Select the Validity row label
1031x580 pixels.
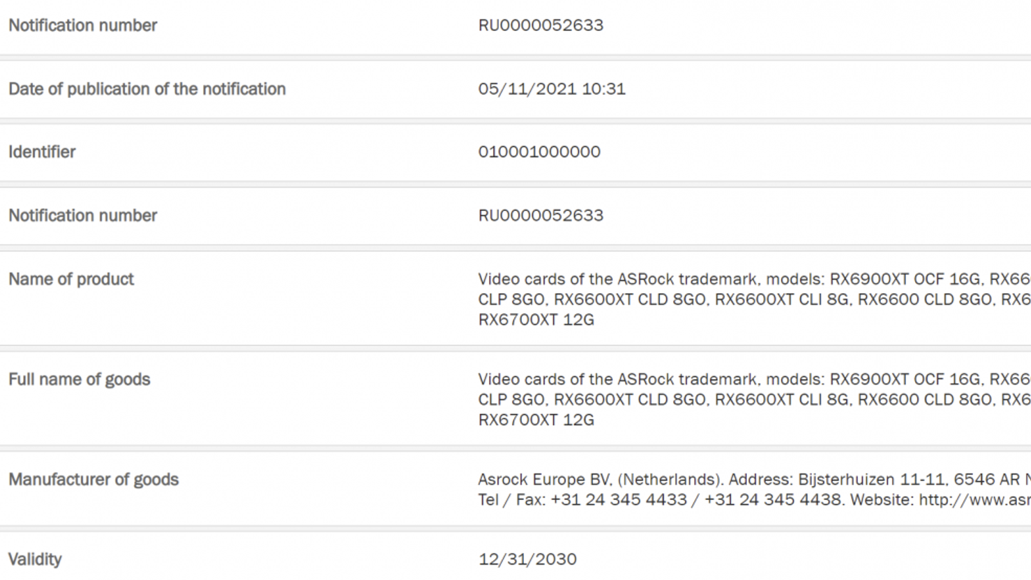click(x=35, y=559)
